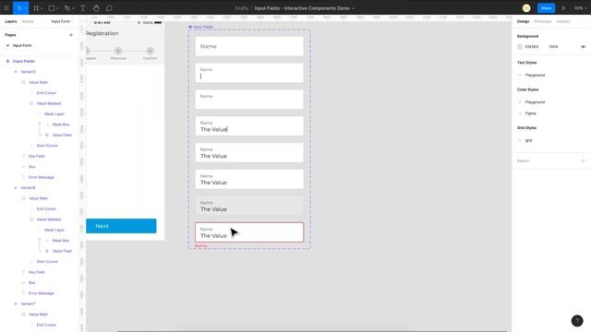Select the Rectangle shape tool
The width and height of the screenshot is (591, 332).
(x=52, y=8)
